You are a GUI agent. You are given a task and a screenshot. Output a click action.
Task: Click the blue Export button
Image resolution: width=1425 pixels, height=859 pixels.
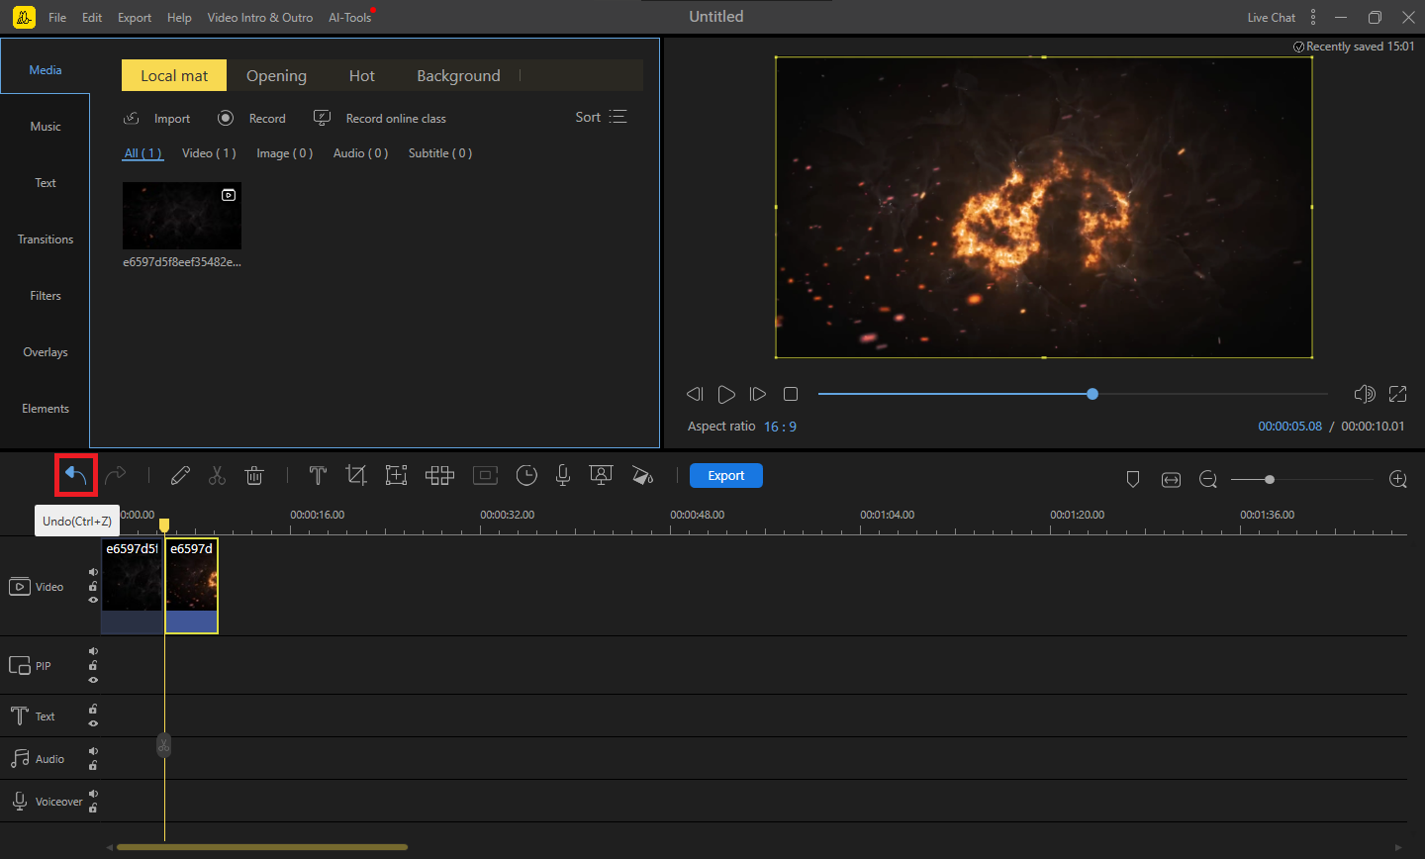pos(726,476)
